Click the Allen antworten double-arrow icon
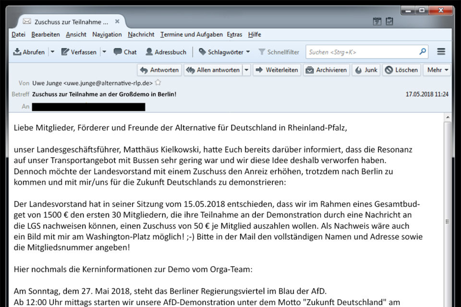 191,70
